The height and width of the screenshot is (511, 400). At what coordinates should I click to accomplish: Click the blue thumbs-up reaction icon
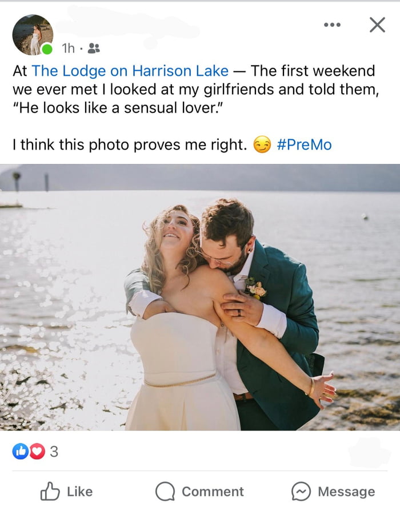pos(20,452)
